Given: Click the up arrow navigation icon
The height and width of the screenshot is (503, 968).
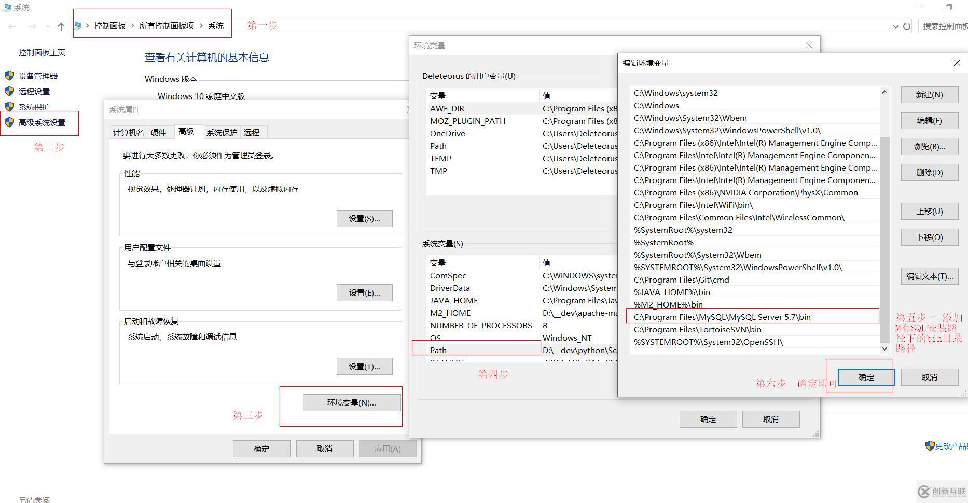Looking at the screenshot, I should point(61,26).
